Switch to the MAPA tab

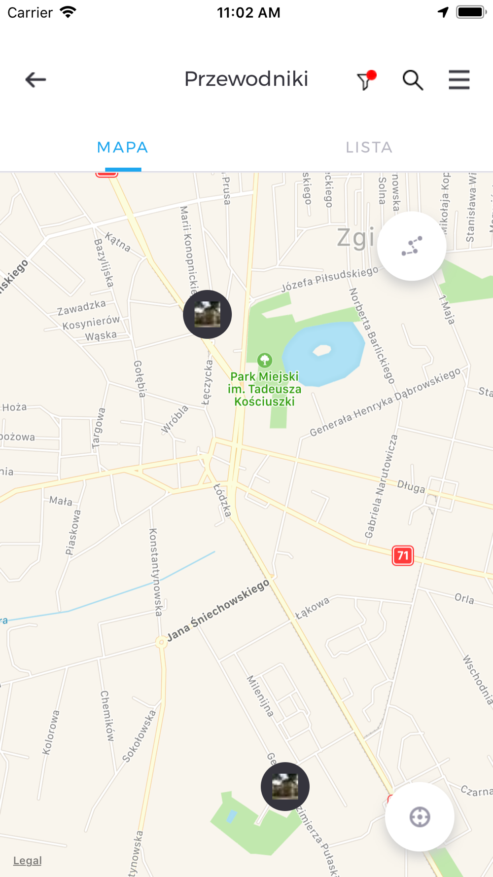(x=123, y=147)
